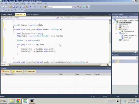Click Show All Files in Solution Explorer
The width and height of the screenshot is (139, 104).
118,17
